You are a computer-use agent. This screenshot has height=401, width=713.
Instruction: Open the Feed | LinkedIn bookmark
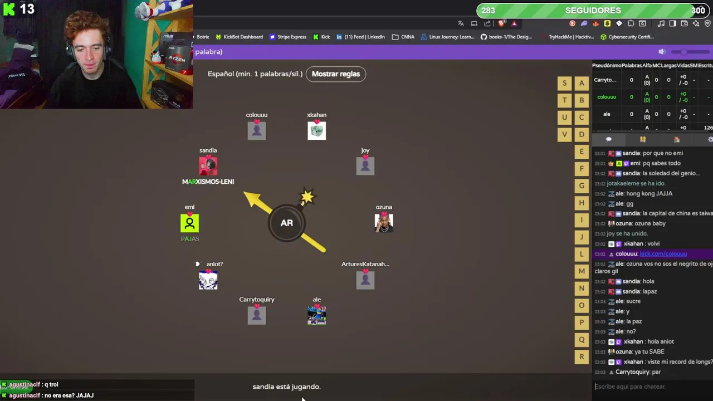360,37
